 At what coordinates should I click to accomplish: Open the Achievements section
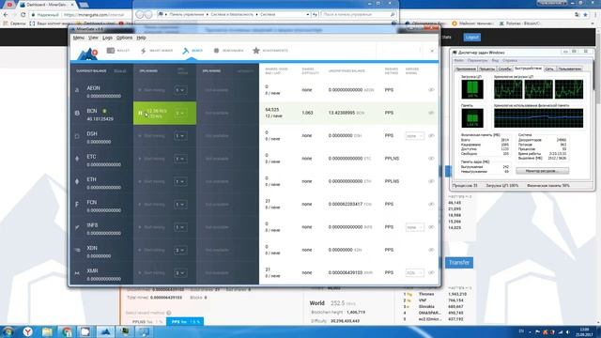270,51
